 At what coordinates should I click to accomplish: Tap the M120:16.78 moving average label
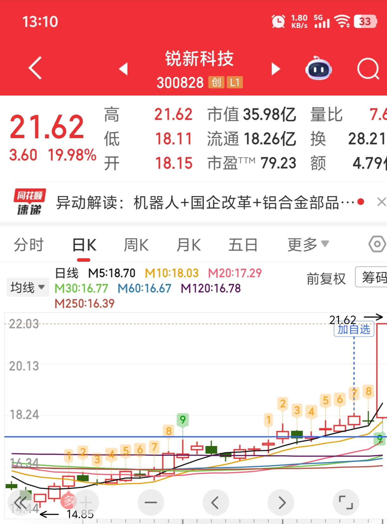pos(211,288)
